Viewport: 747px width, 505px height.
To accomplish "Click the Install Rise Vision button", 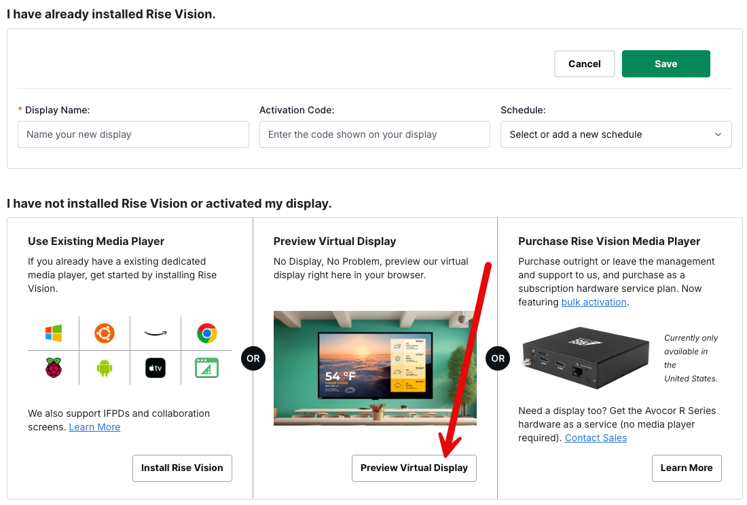I will [182, 468].
